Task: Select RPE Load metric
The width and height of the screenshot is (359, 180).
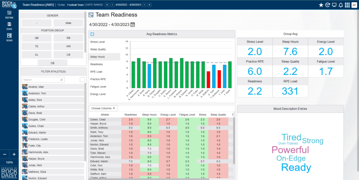Action: [104, 72]
